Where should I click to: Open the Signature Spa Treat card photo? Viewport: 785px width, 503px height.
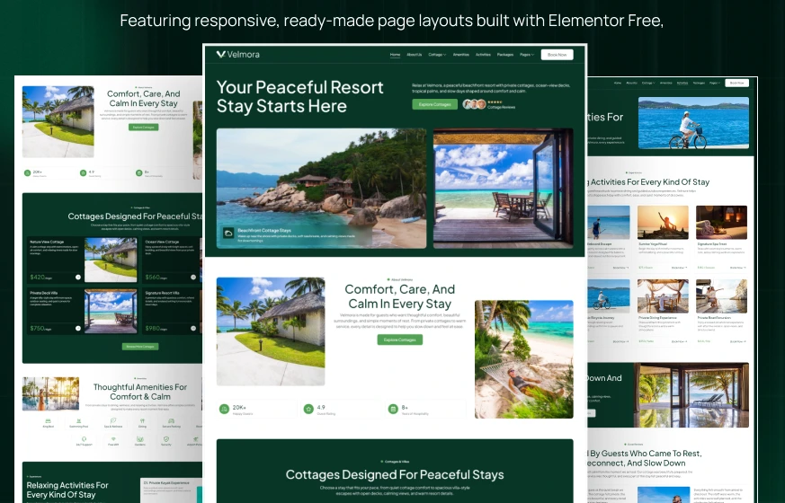[x=721, y=222]
